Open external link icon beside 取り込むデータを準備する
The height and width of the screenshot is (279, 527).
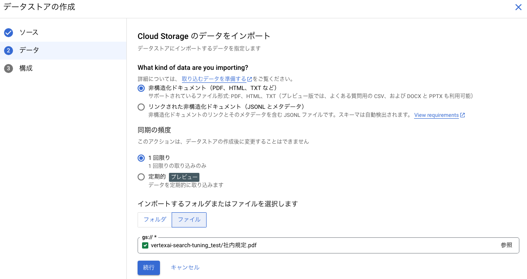(249, 79)
